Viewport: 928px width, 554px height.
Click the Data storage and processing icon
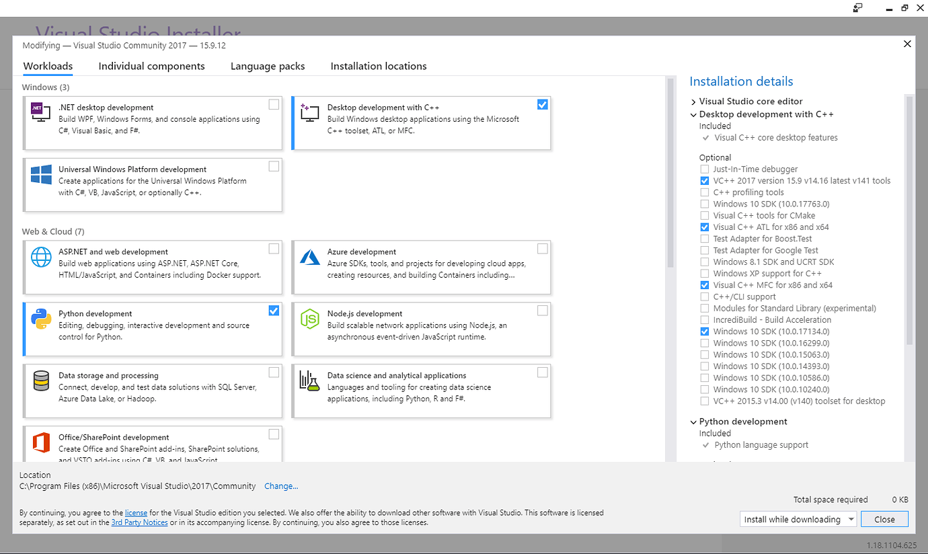pyautogui.click(x=41, y=381)
